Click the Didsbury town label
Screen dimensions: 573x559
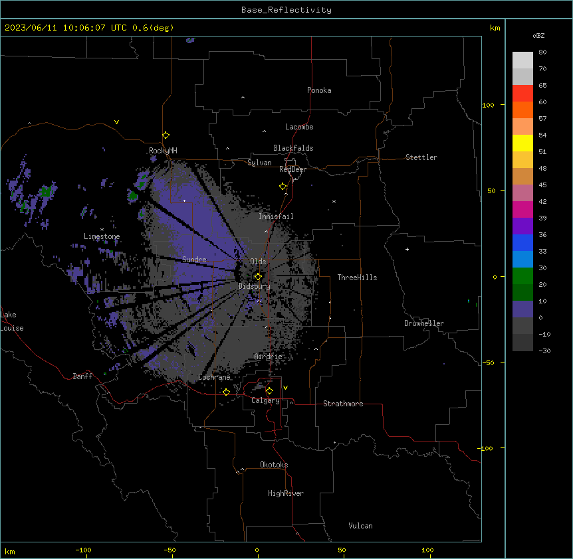point(255,286)
